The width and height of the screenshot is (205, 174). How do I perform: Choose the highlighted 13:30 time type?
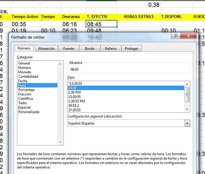(126, 88)
